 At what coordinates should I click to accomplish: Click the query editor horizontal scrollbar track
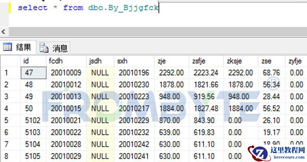[x=158, y=32]
